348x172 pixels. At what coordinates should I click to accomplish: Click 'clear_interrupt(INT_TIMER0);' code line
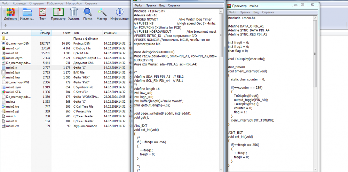tap(253, 120)
